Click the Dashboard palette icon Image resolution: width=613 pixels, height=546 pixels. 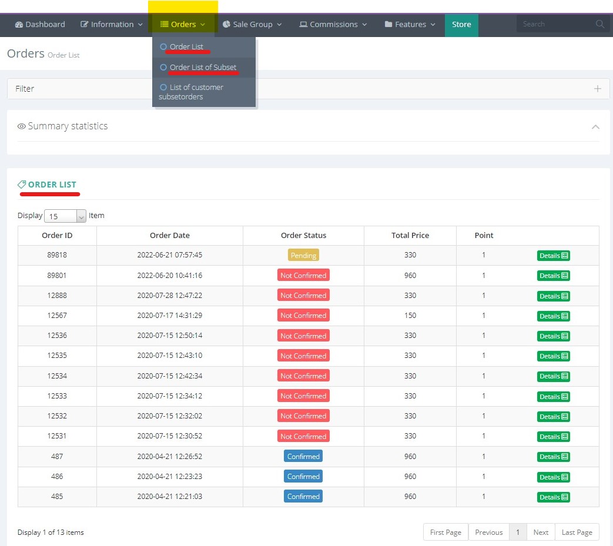(x=19, y=24)
